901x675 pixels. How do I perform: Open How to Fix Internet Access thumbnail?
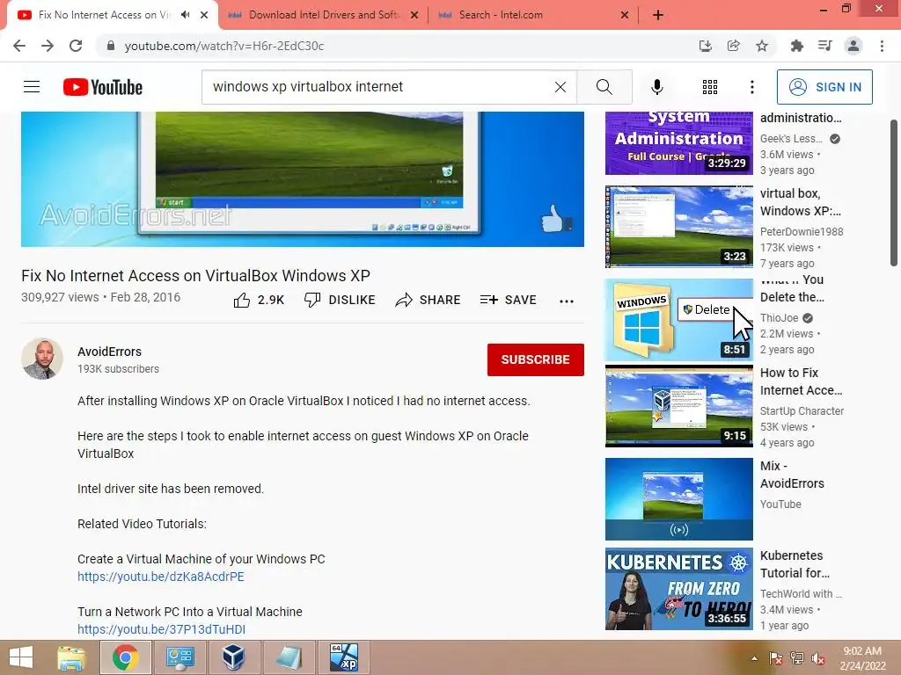[678, 406]
